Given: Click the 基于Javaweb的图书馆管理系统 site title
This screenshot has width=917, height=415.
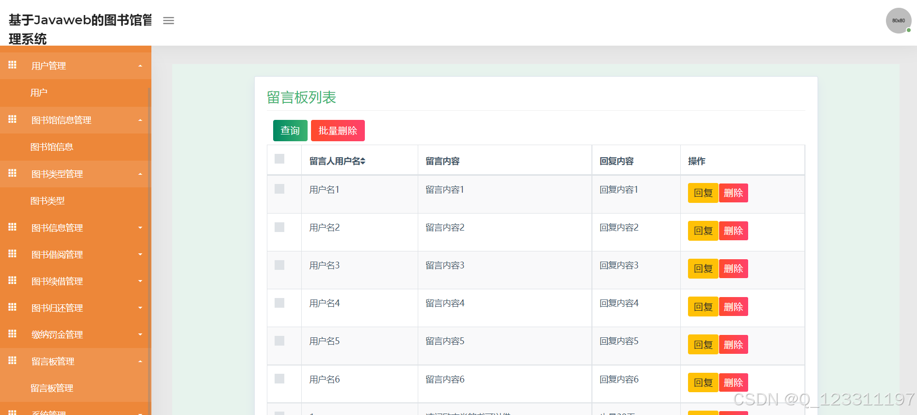Looking at the screenshot, I should coord(81,29).
